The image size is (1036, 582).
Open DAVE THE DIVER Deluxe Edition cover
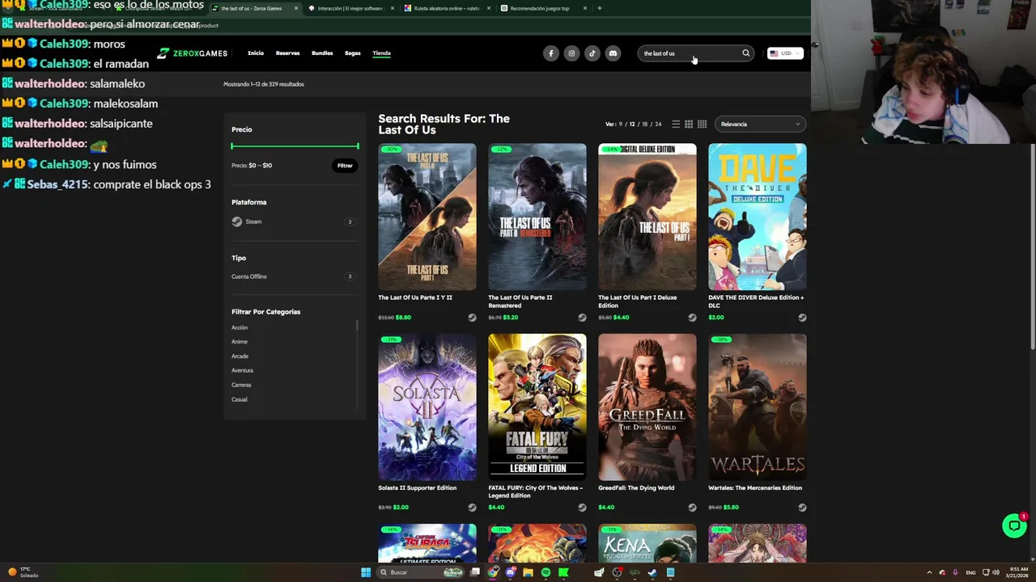tap(758, 217)
